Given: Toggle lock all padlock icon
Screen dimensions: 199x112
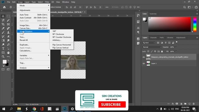Looking at the screenshot, I should [x=162, y=51].
